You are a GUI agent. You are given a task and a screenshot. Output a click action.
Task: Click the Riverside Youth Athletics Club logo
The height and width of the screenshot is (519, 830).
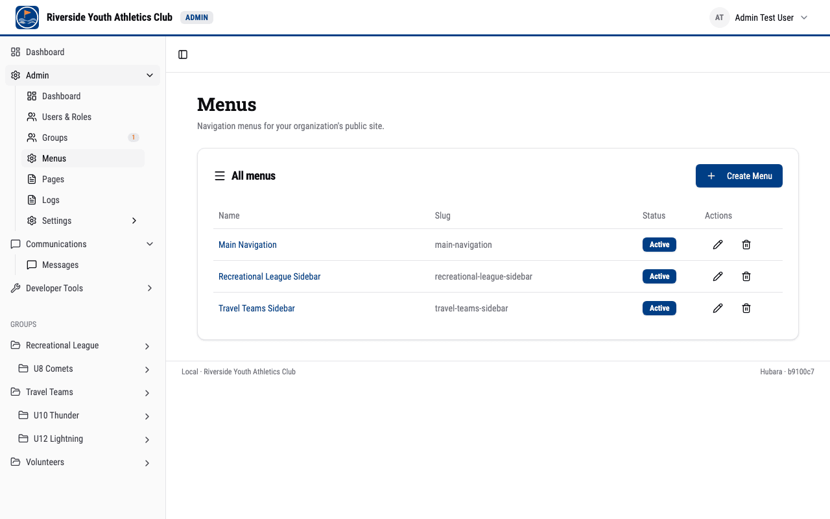tap(27, 18)
